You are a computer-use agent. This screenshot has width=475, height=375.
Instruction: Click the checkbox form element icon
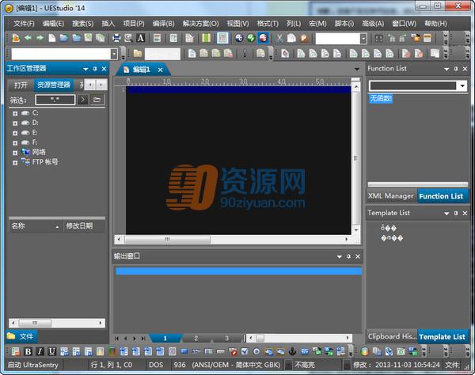[x=245, y=351]
